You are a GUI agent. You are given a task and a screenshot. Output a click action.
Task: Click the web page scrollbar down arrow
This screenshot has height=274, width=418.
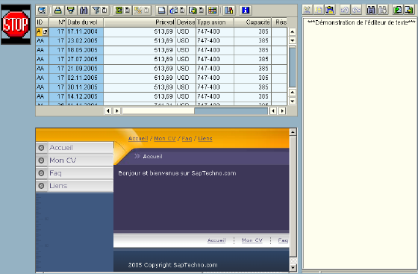click(x=293, y=267)
